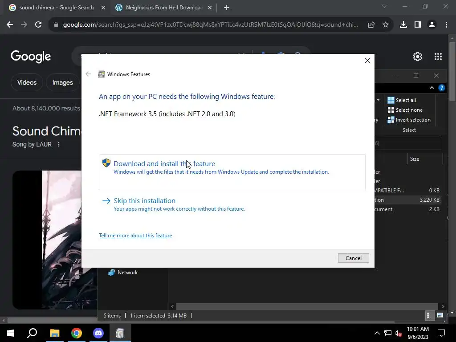Open Tell me more about this feature link

pyautogui.click(x=135, y=236)
